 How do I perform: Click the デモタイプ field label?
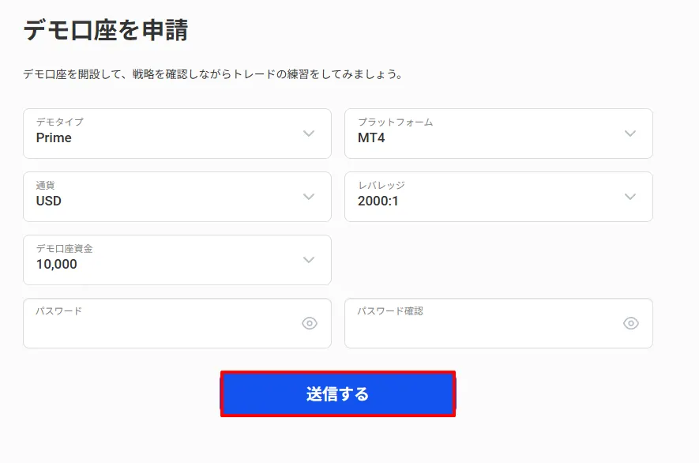pyautogui.click(x=59, y=122)
